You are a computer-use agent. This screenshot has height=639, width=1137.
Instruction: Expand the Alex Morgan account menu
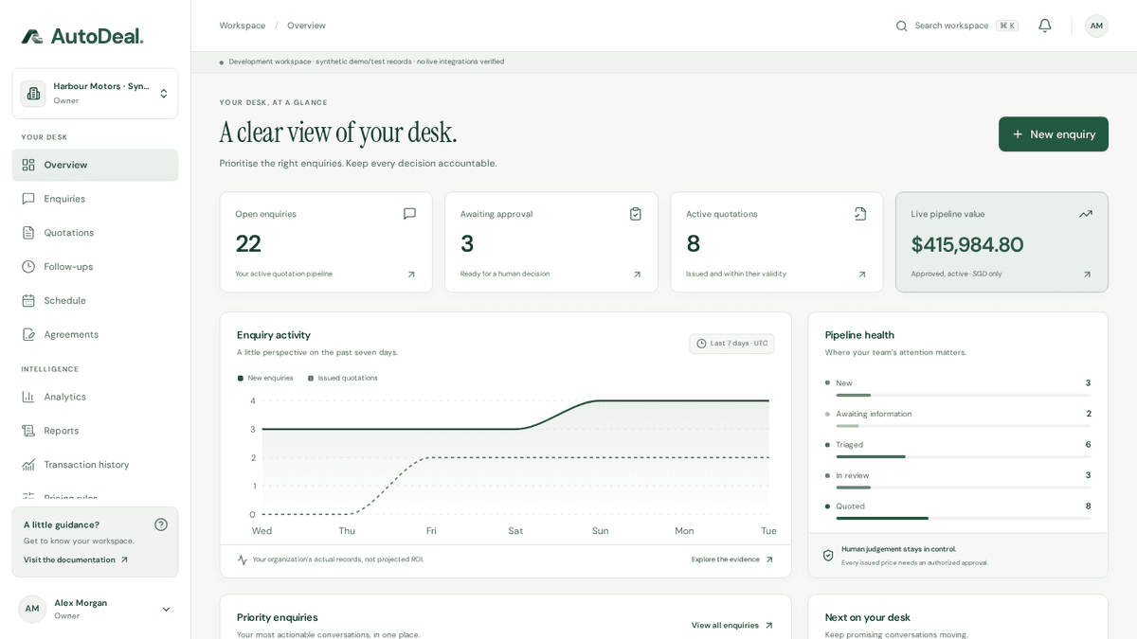(x=95, y=609)
